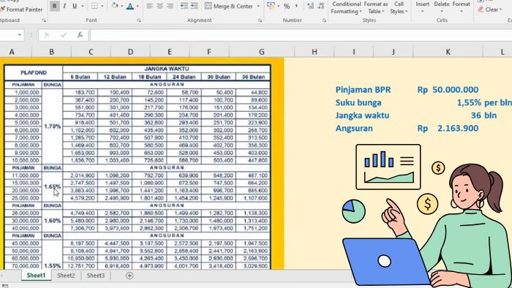Screen dimensions: 512x288
Task: Apply fill color bucket
Action: click(x=115, y=6)
